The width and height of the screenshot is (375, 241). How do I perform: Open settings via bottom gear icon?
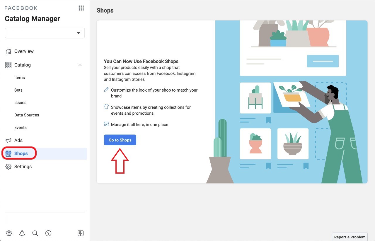pos(9,233)
